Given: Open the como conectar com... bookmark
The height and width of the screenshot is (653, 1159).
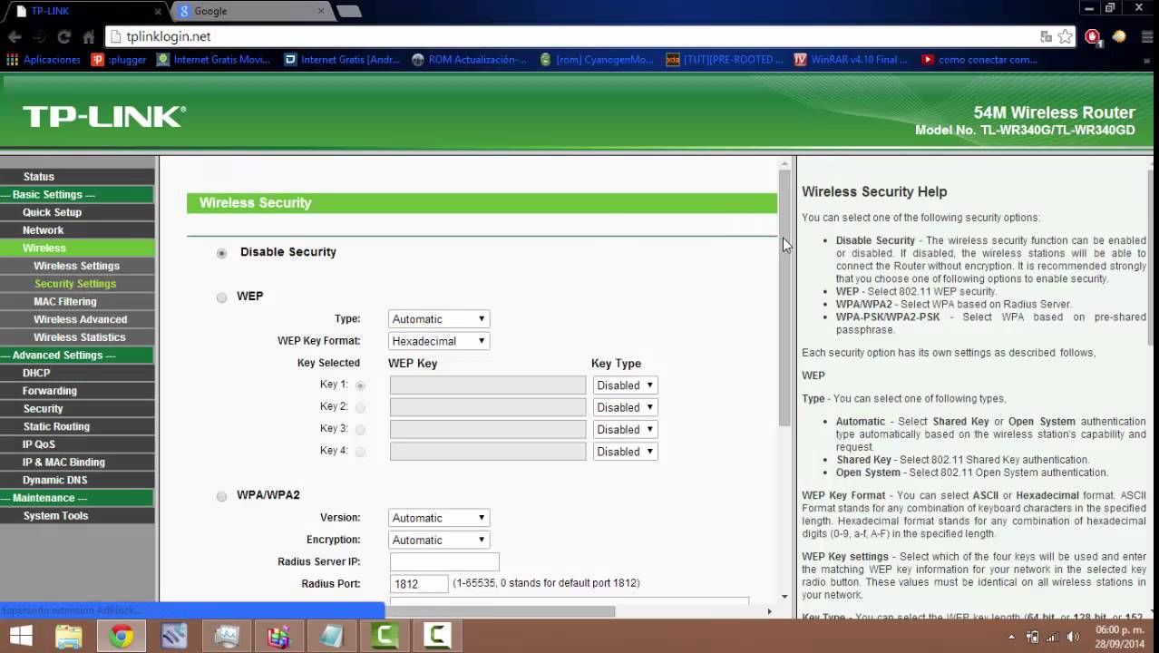Looking at the screenshot, I should [x=979, y=60].
